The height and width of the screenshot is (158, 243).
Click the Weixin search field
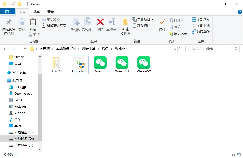212,49
